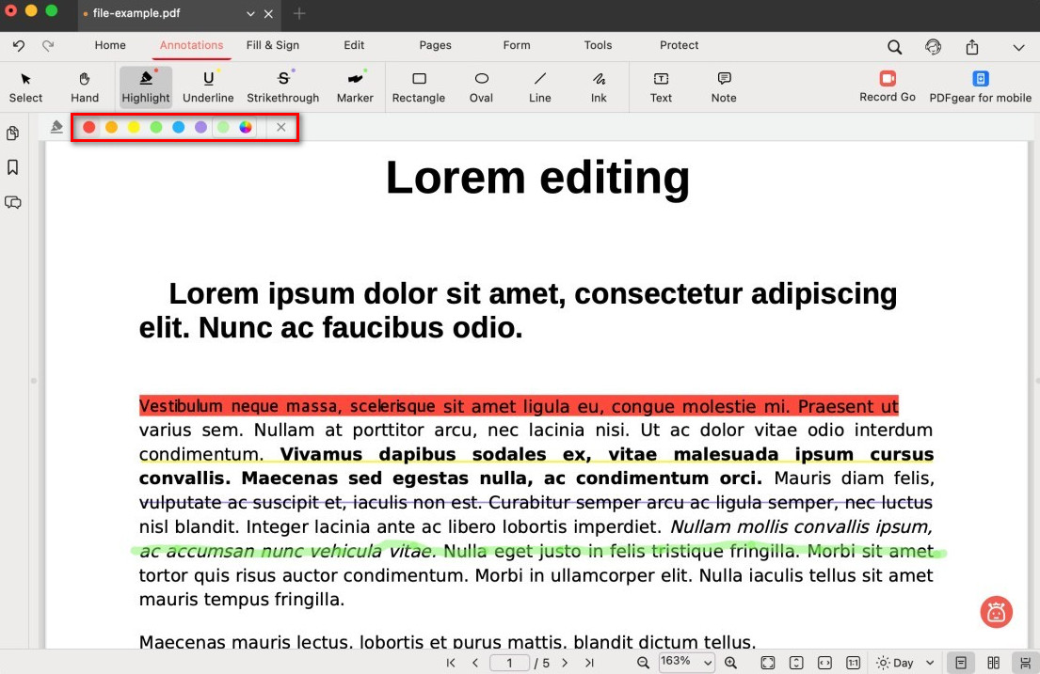This screenshot has width=1040, height=674.
Task: Activate the Oval shape tool
Action: point(481,86)
